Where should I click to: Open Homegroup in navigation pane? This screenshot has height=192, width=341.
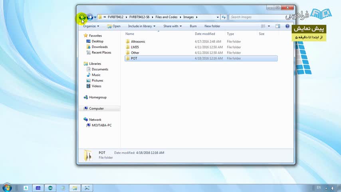98,98
